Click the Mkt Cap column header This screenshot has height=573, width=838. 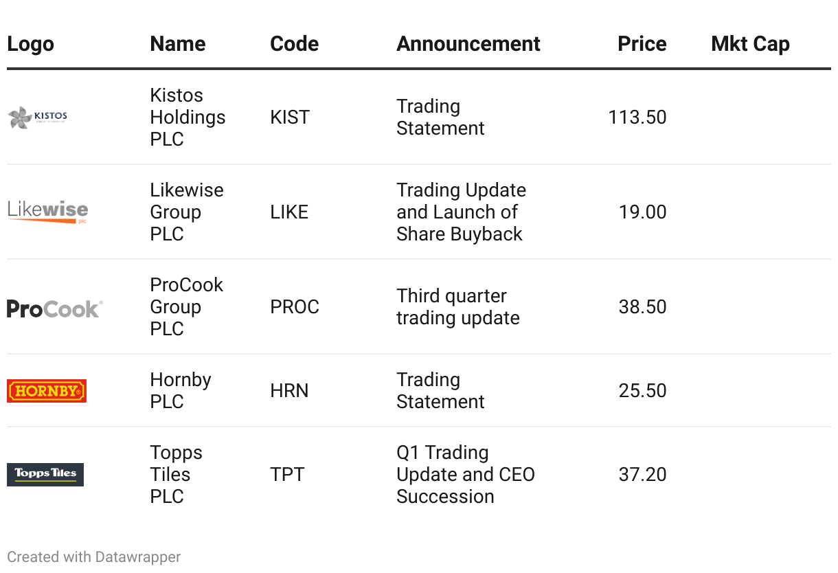pyautogui.click(x=750, y=44)
